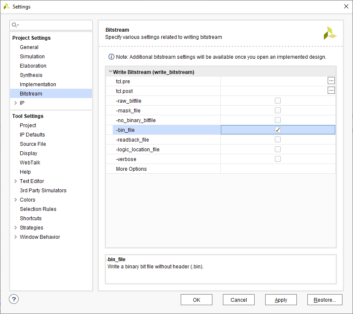Click the help question mark icon

point(14,299)
